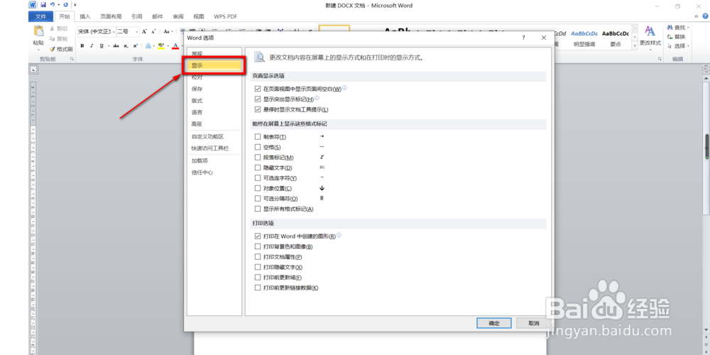Click the ruler toggle icon above vertical scrollbar

point(706,70)
